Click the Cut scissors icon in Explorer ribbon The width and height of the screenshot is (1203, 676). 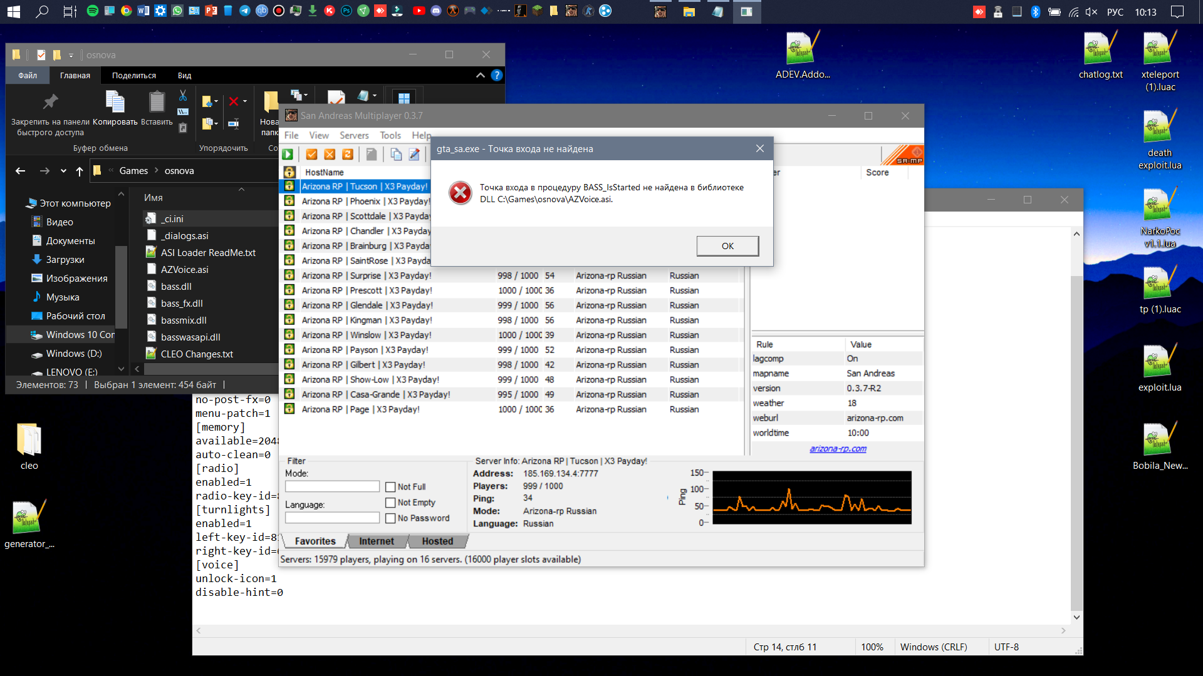(183, 96)
